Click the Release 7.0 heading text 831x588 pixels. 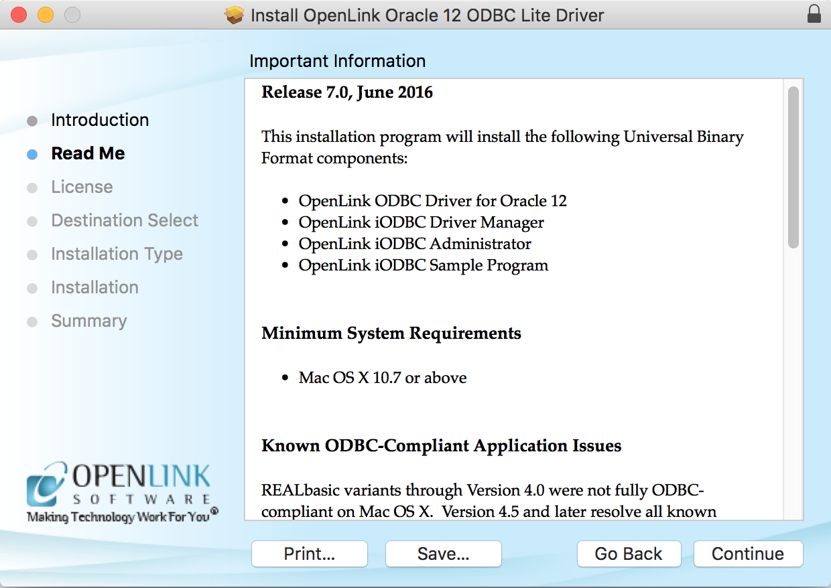point(347,92)
